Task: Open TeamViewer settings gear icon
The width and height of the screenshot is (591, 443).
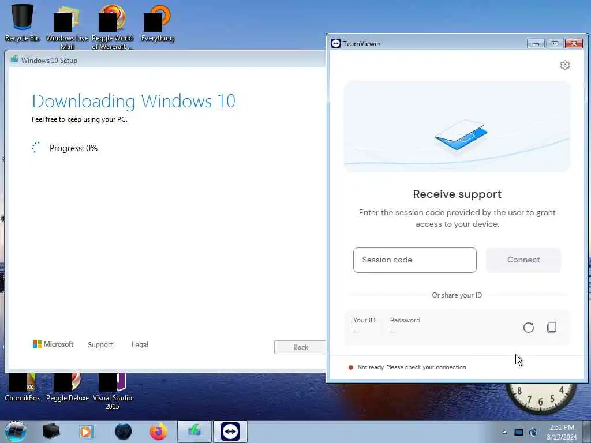Action: (564, 65)
